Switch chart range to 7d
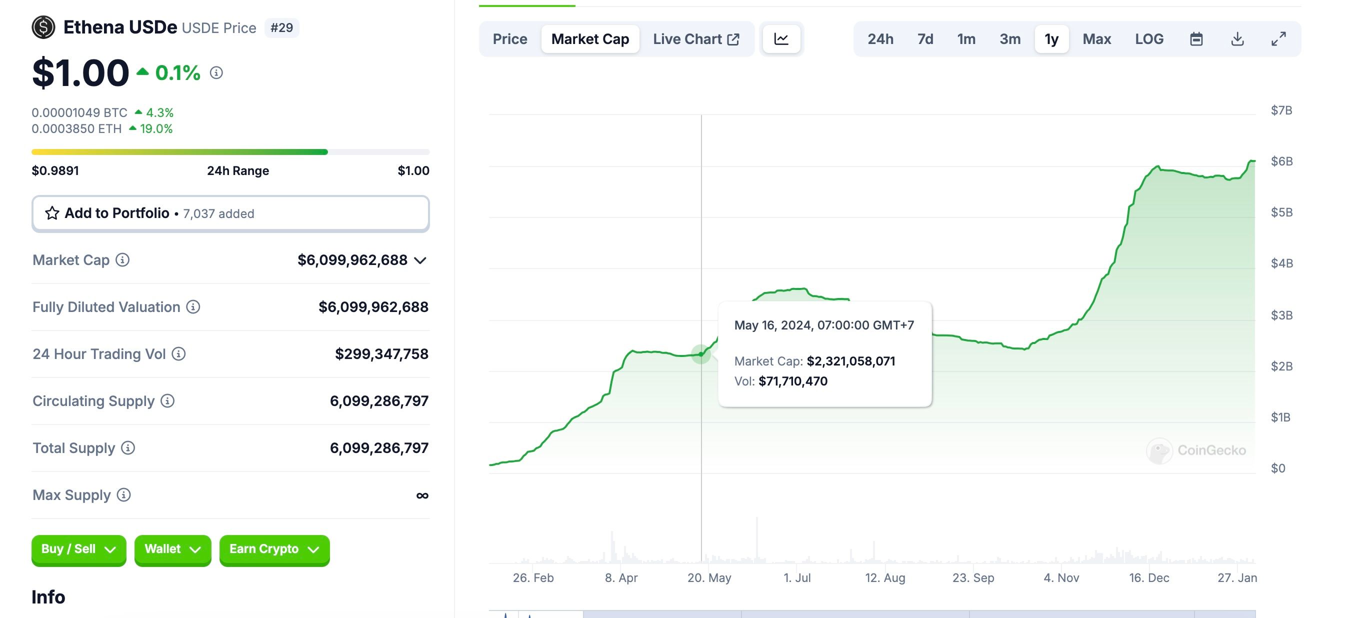The image size is (1350, 618). pyautogui.click(x=925, y=39)
